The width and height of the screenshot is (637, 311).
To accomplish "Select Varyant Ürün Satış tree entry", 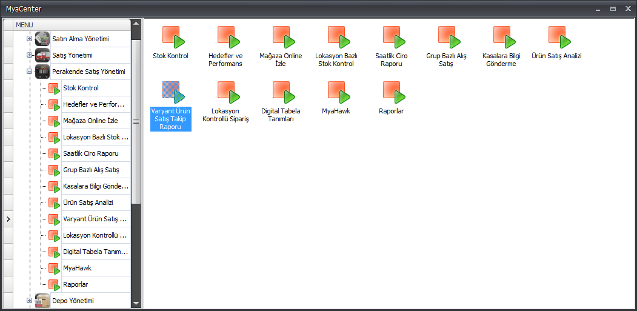I will pyautogui.click(x=96, y=219).
